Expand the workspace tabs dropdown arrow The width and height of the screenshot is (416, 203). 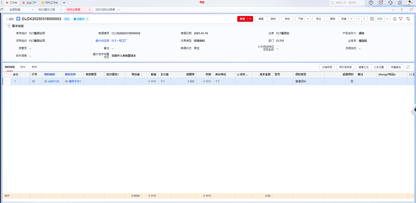[64, 3]
